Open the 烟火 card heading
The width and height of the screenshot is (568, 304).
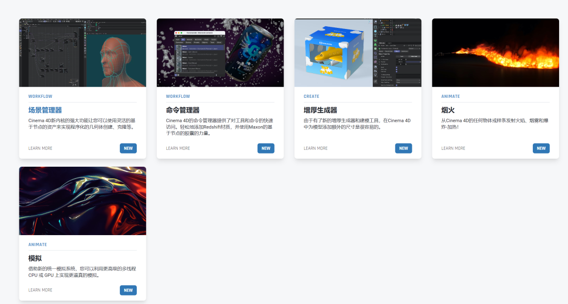[x=448, y=110]
